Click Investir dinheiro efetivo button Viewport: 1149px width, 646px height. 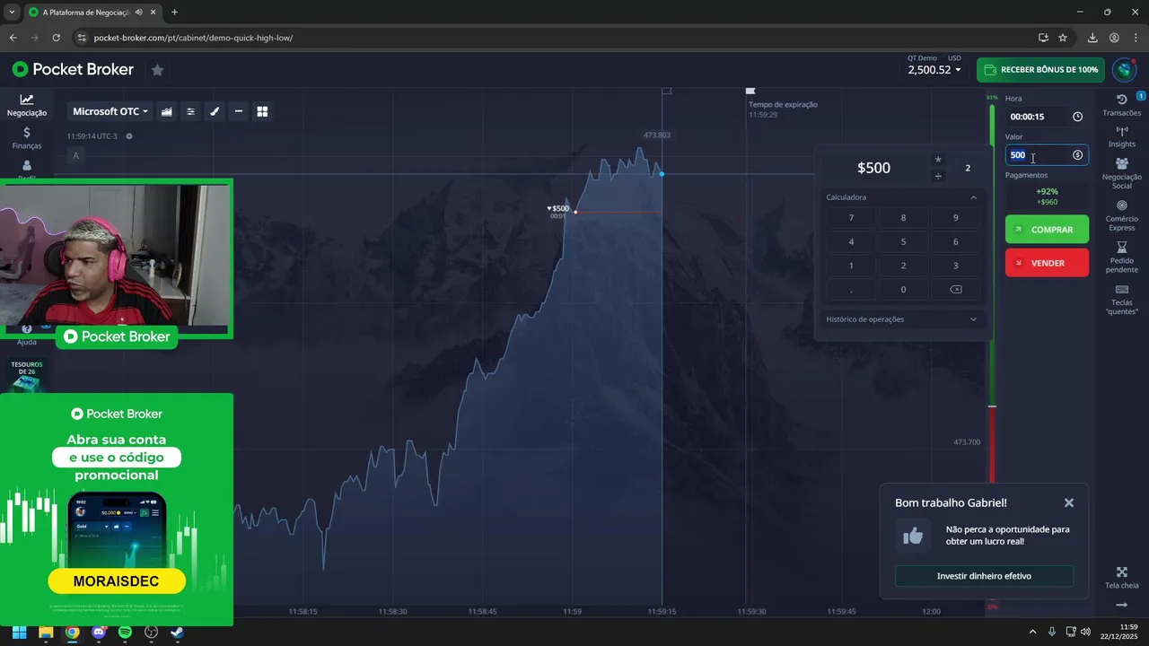(984, 576)
